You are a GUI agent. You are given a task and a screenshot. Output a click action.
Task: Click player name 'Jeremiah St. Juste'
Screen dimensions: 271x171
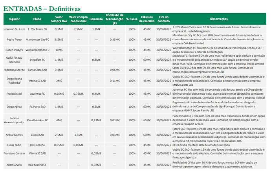(14, 29)
